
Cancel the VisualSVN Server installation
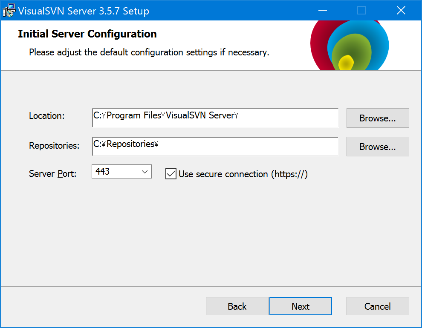(377, 306)
